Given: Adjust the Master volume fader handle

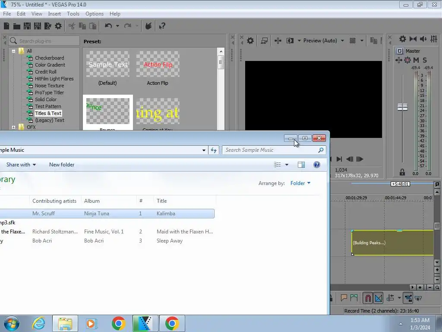Looking at the screenshot, I should coord(402,107).
